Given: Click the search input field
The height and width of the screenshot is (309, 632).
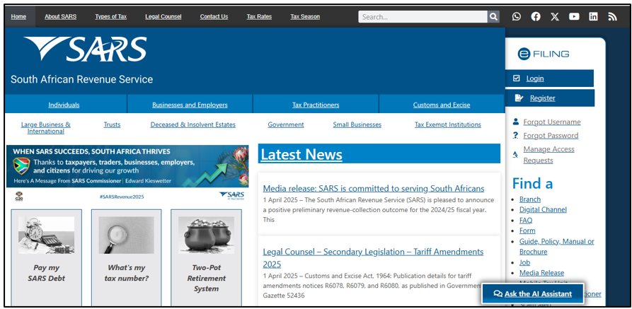Looking at the screenshot, I should [423, 17].
